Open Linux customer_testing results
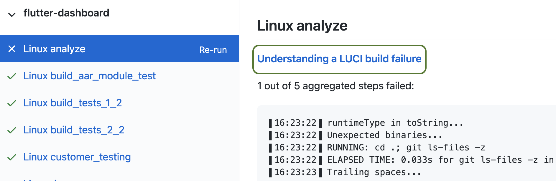The height and width of the screenshot is (181, 556). coord(77,157)
